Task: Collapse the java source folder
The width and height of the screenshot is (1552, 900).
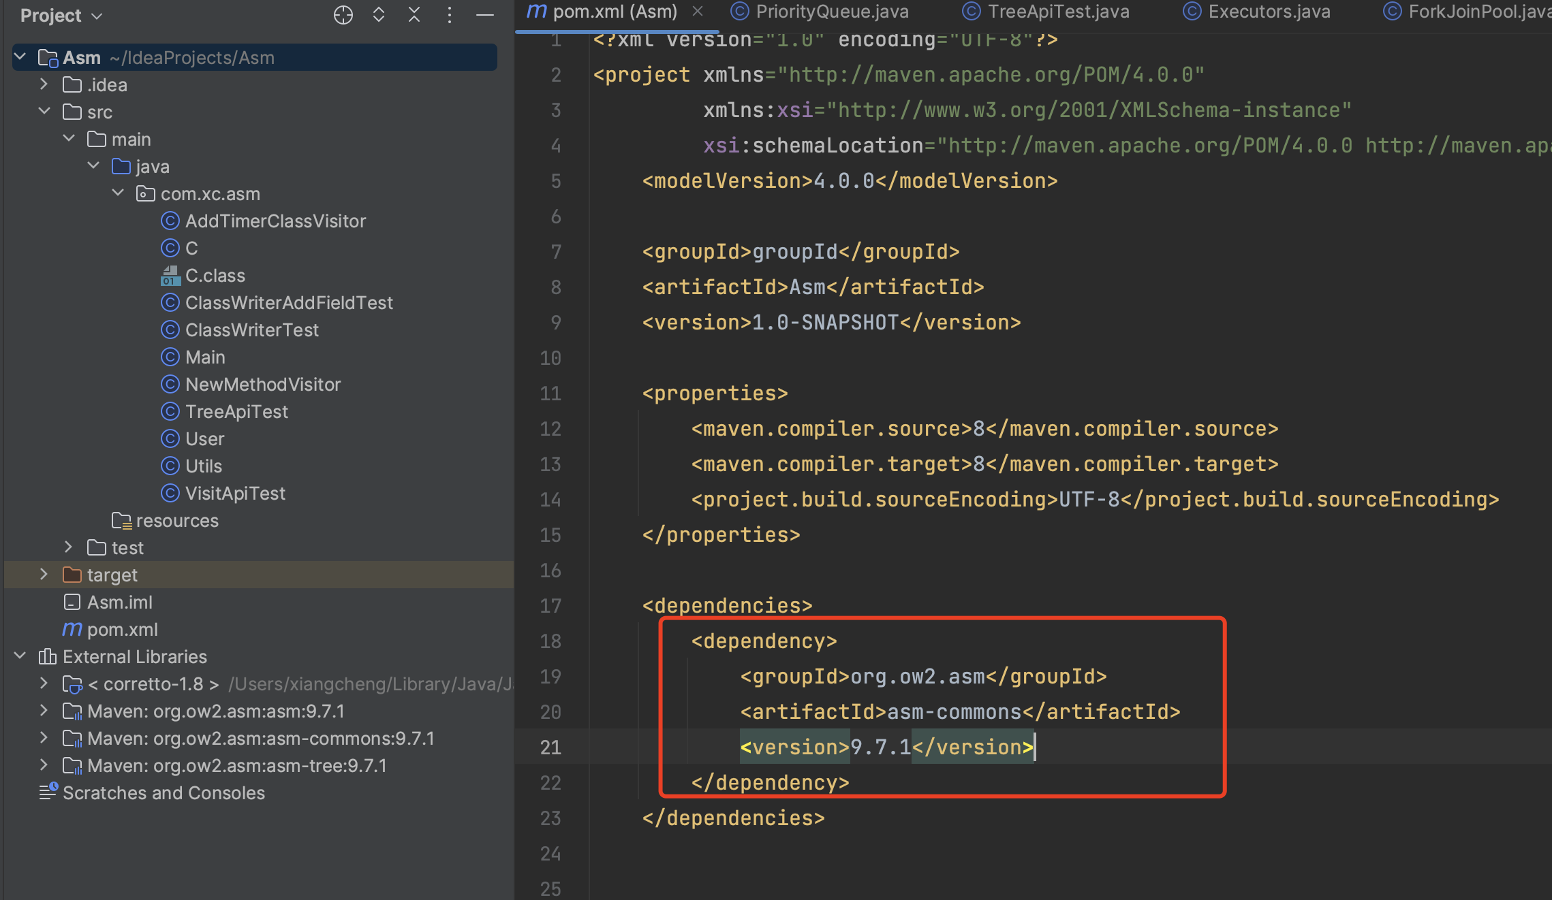Action: (93, 166)
